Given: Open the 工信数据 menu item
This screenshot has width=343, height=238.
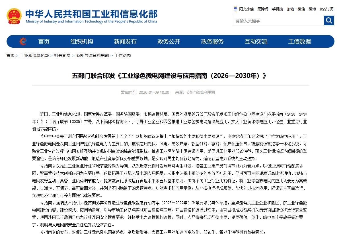Looking at the screenshot, I should click(x=299, y=41).
